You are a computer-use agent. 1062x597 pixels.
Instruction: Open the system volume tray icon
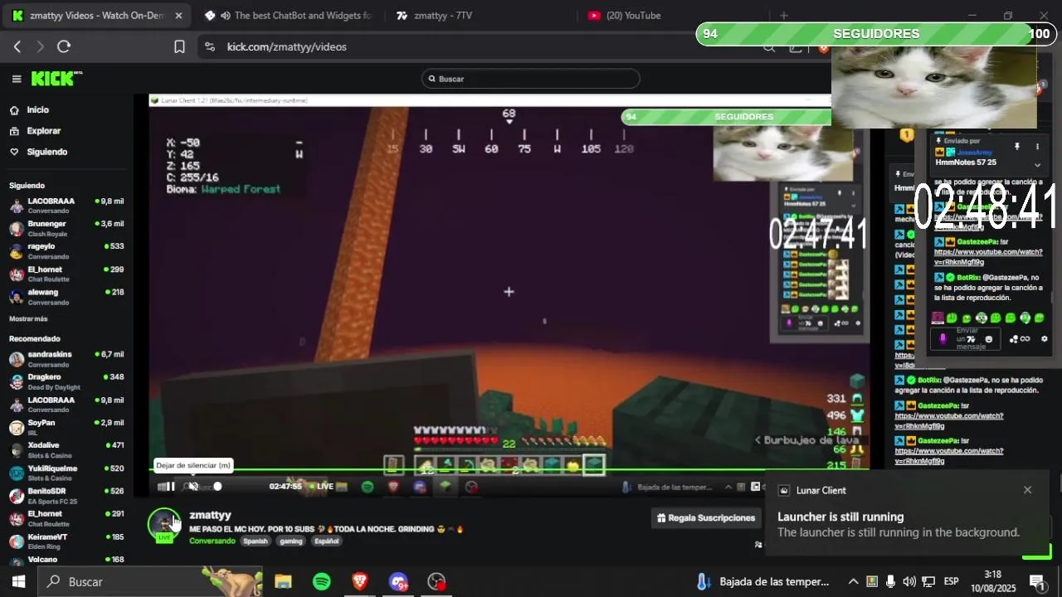coord(909,581)
